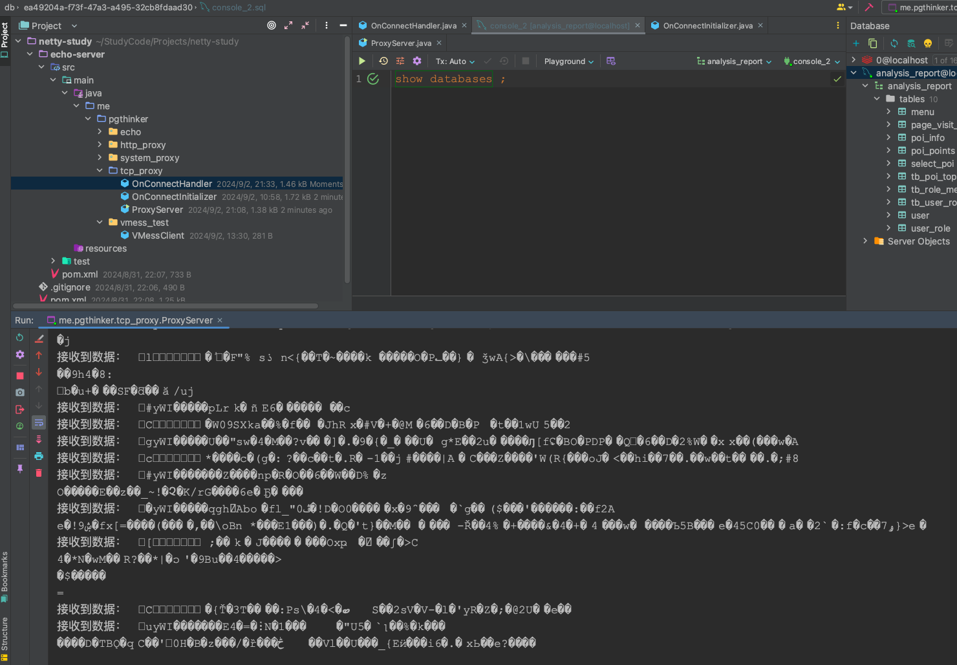Viewport: 957px width, 665px height.
Task: Stop the running ProxyServer process
Action: coord(20,375)
